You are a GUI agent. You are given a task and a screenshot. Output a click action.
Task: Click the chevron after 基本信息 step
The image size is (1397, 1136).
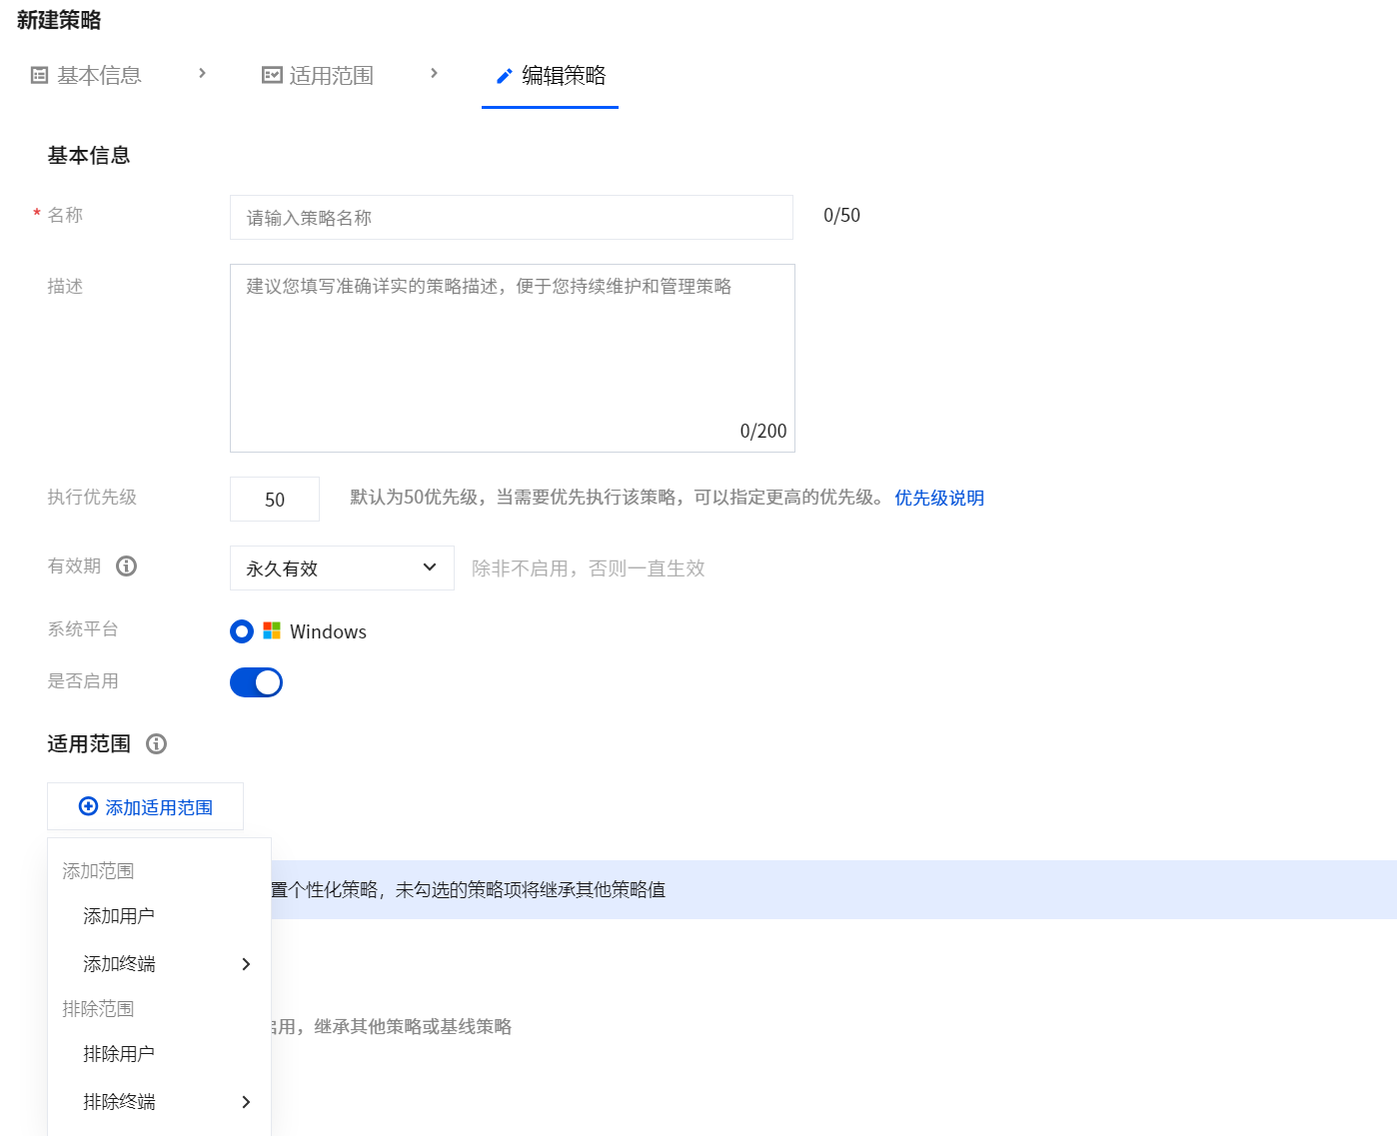pyautogui.click(x=202, y=73)
